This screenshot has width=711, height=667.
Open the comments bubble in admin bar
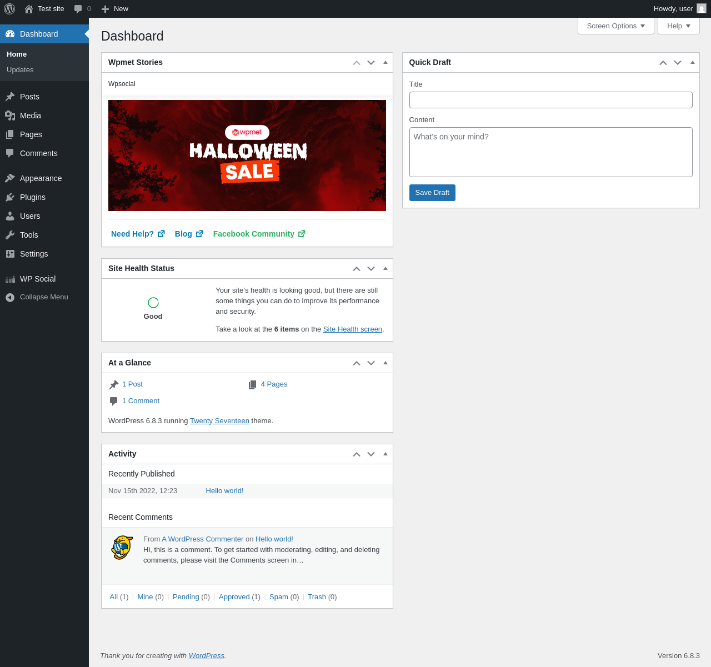(78, 9)
